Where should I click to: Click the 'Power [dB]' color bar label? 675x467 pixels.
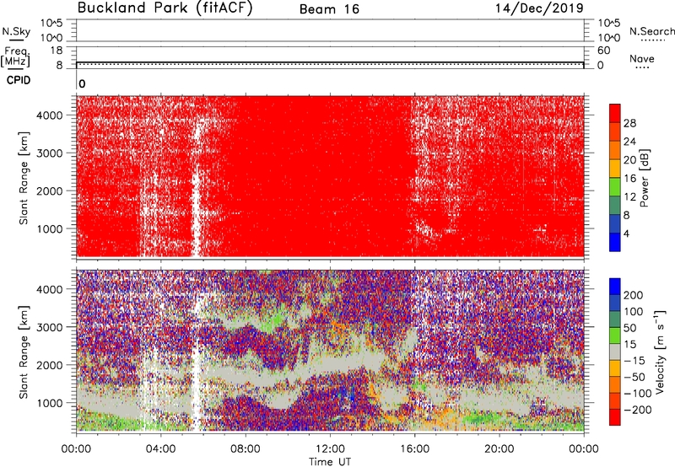point(644,178)
